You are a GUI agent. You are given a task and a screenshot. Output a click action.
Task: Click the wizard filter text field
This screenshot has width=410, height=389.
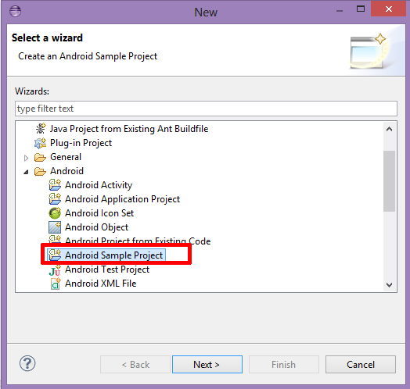point(206,109)
